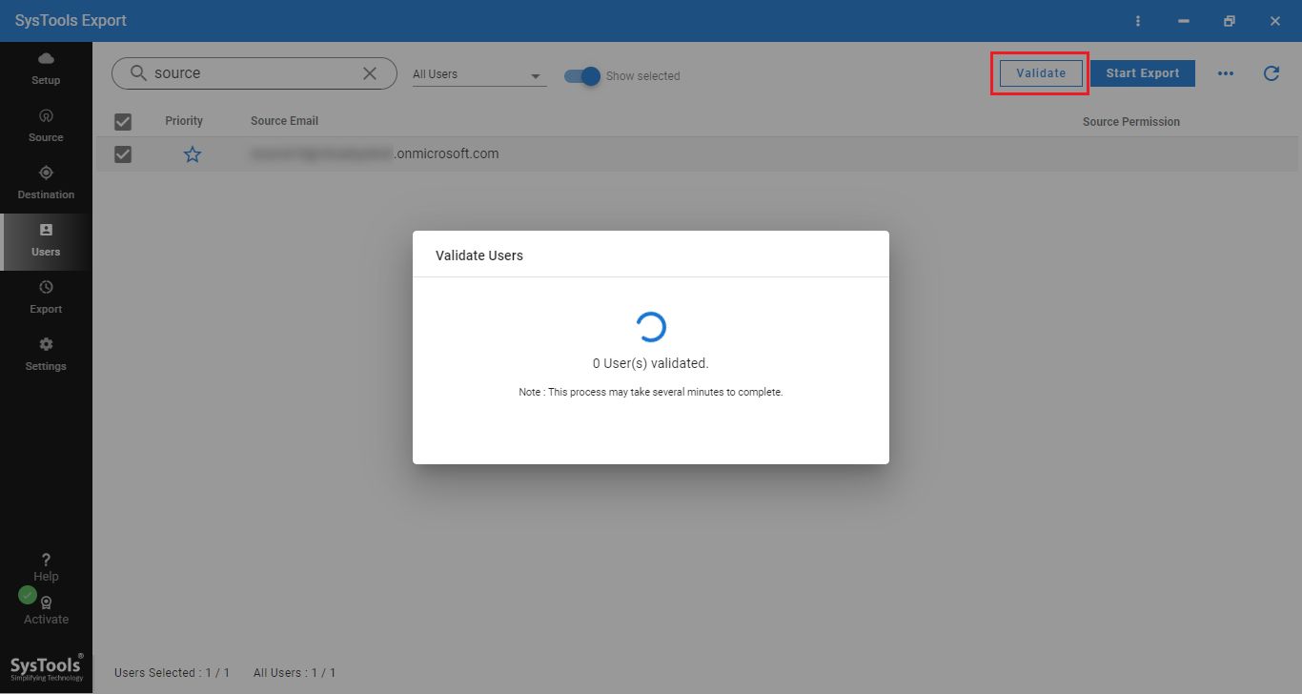1302x694 pixels.
Task: Mark the user as priority with star
Action: [193, 154]
